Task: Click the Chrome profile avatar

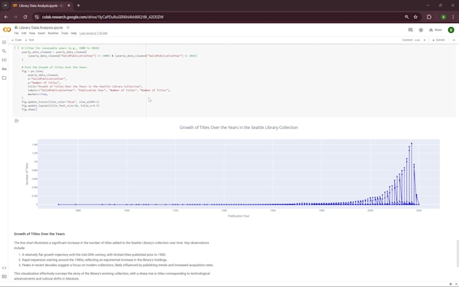Action: click(x=443, y=17)
